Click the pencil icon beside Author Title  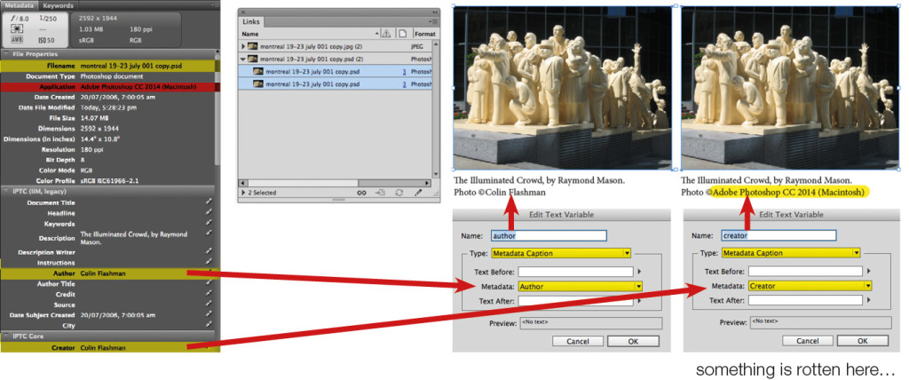[x=209, y=284]
